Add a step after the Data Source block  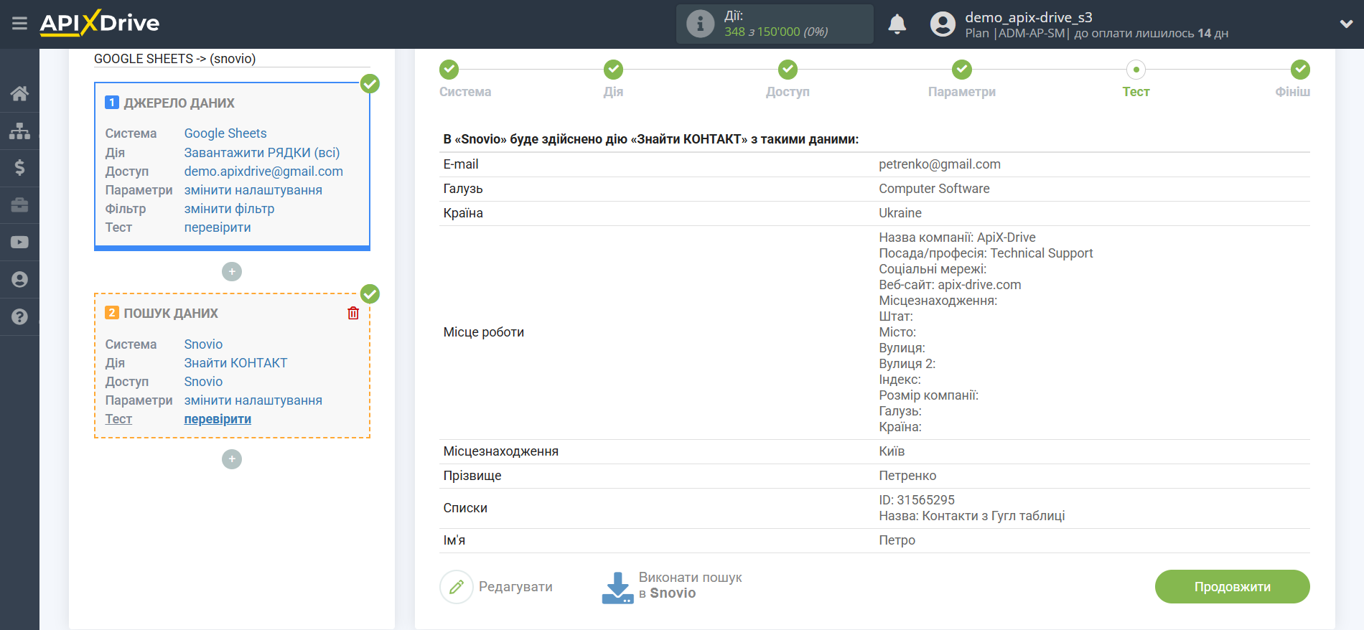click(232, 272)
